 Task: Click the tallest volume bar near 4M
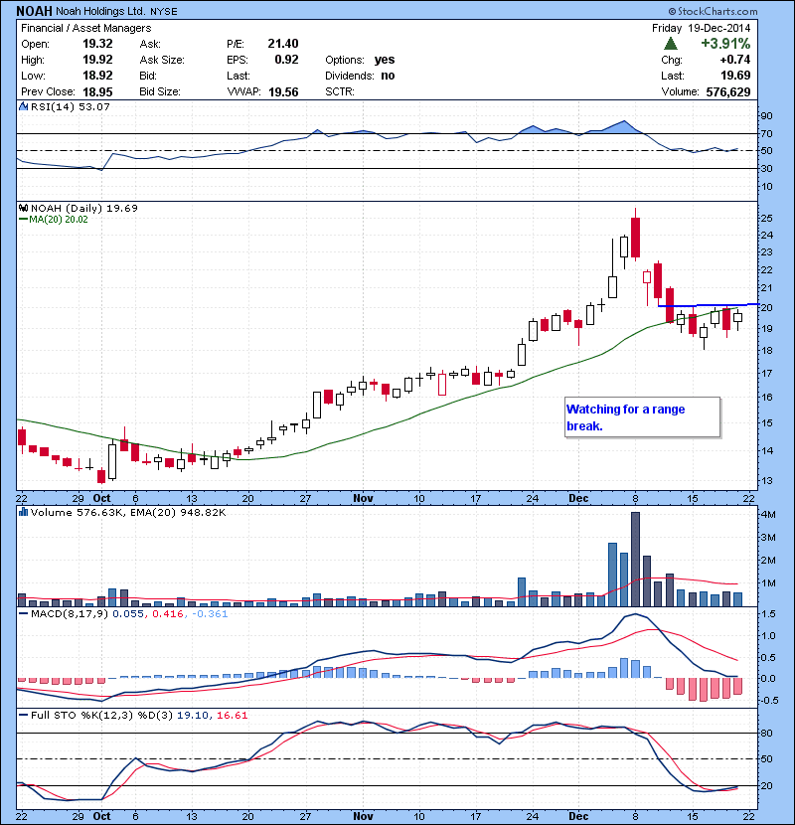[636, 559]
